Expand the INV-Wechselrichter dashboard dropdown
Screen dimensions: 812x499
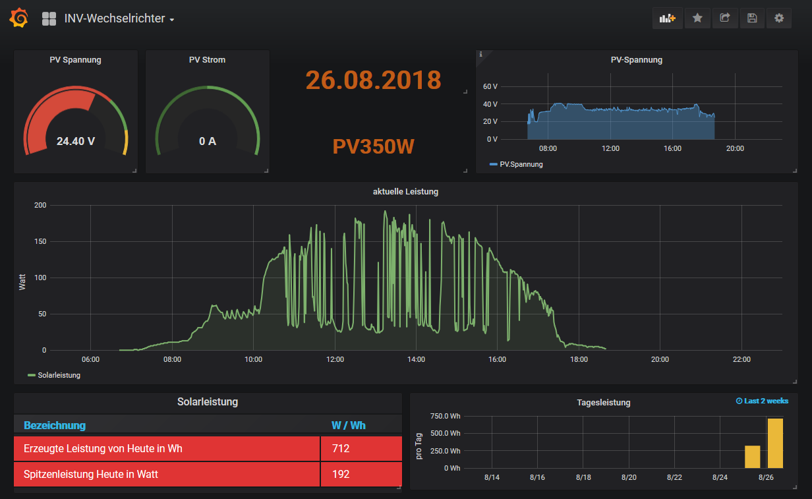pyautogui.click(x=119, y=18)
